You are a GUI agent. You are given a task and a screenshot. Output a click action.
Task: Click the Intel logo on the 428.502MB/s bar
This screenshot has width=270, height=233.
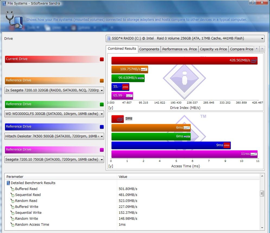tap(254, 61)
